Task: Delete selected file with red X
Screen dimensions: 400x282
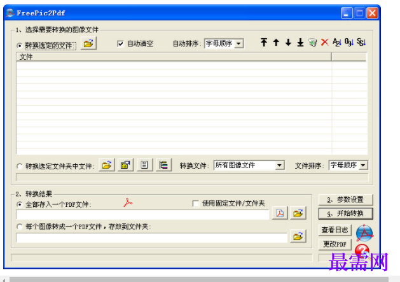Action: click(x=324, y=42)
